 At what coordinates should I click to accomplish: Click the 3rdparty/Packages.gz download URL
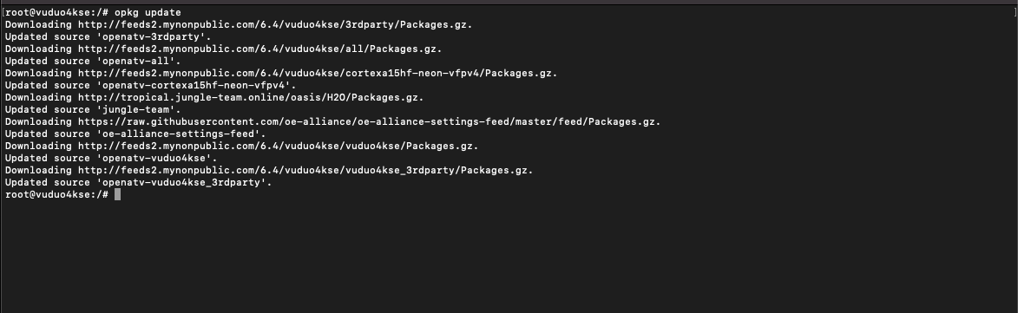[275, 24]
